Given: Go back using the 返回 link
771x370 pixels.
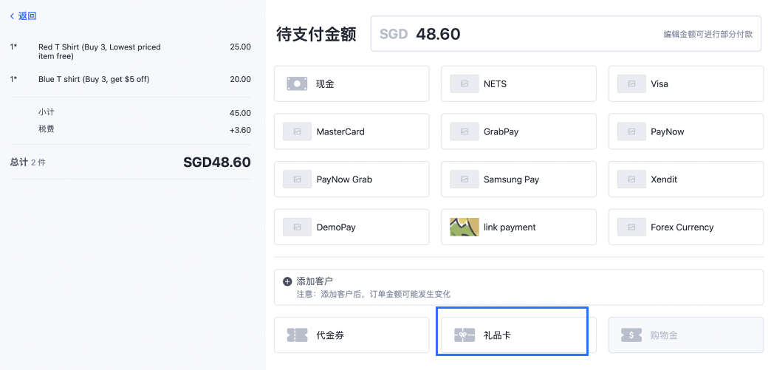Looking at the screenshot, I should pos(23,16).
